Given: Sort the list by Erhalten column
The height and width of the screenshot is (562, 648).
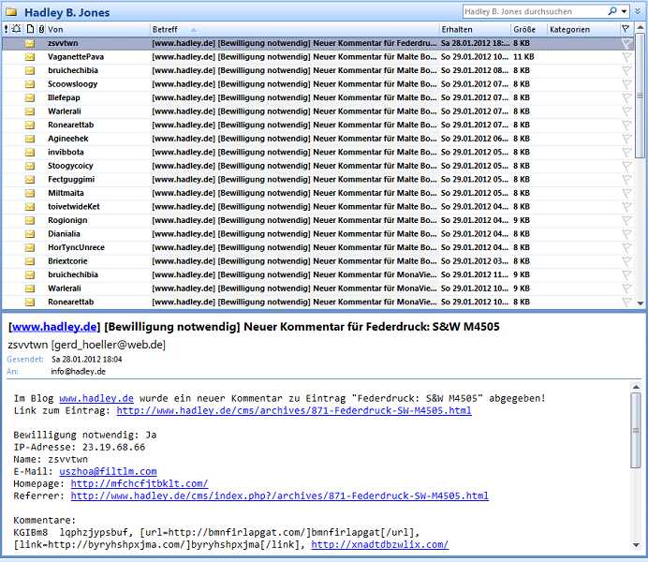Looking at the screenshot, I should [473, 30].
